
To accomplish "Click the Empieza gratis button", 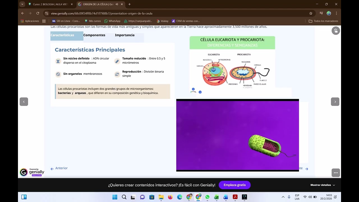I will tap(235, 185).
